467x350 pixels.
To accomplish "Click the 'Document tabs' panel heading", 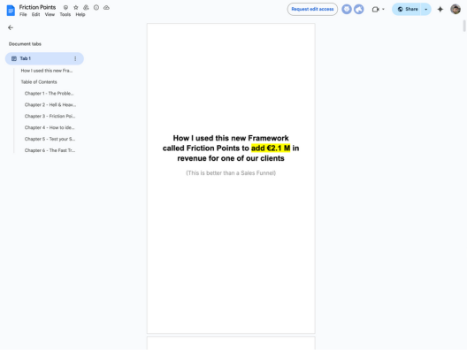I will pyautogui.click(x=25, y=44).
